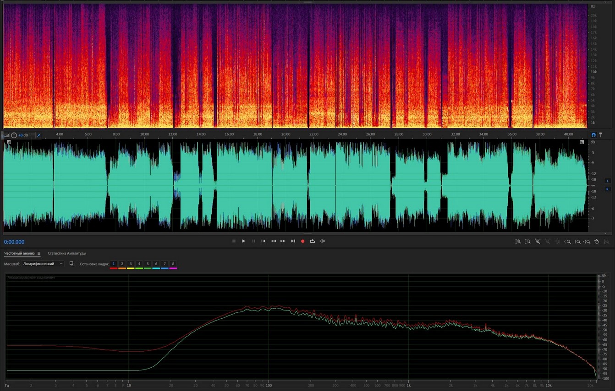Switch to Статистика Амплитуды tab
Image resolution: width=615 pixels, height=391 pixels.
(67, 253)
